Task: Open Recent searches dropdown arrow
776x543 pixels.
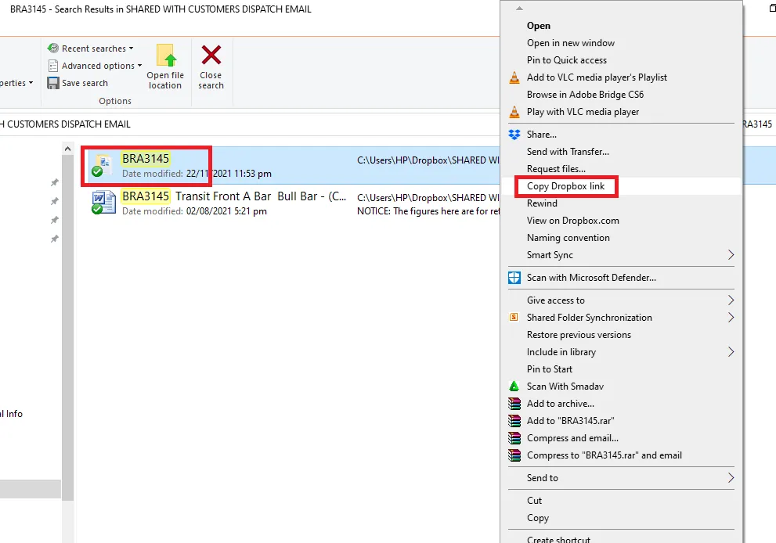Action: click(x=131, y=49)
